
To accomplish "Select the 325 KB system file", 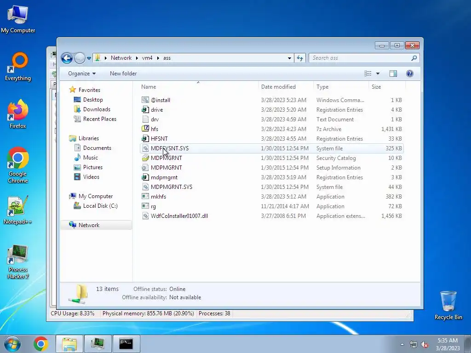I will 271,148.
